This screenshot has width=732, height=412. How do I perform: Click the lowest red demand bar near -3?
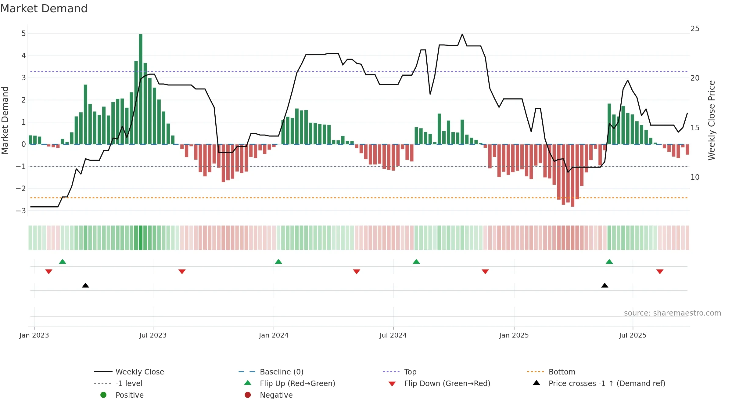[x=572, y=175]
